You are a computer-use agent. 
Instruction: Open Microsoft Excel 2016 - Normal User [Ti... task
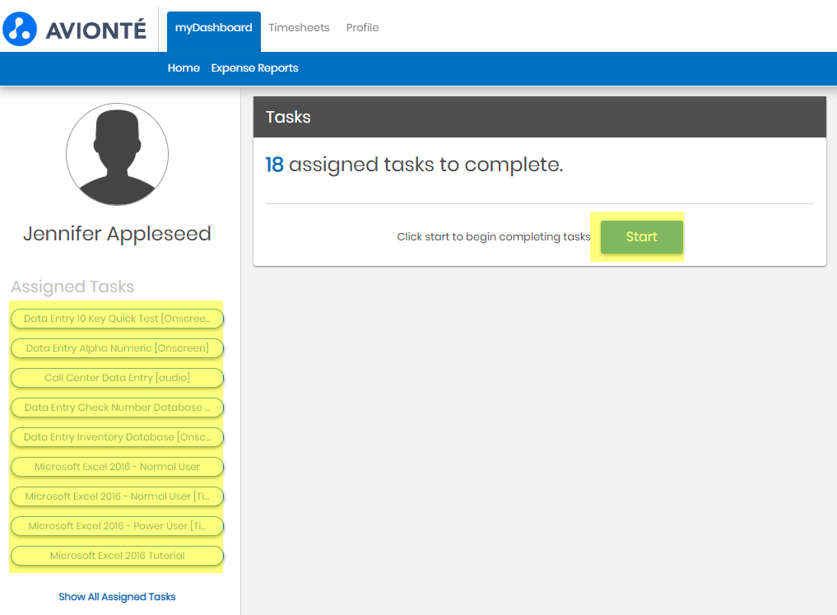pyautogui.click(x=117, y=496)
